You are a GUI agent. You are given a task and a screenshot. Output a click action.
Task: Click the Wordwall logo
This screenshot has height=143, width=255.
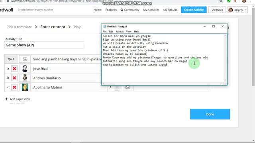(6, 10)
